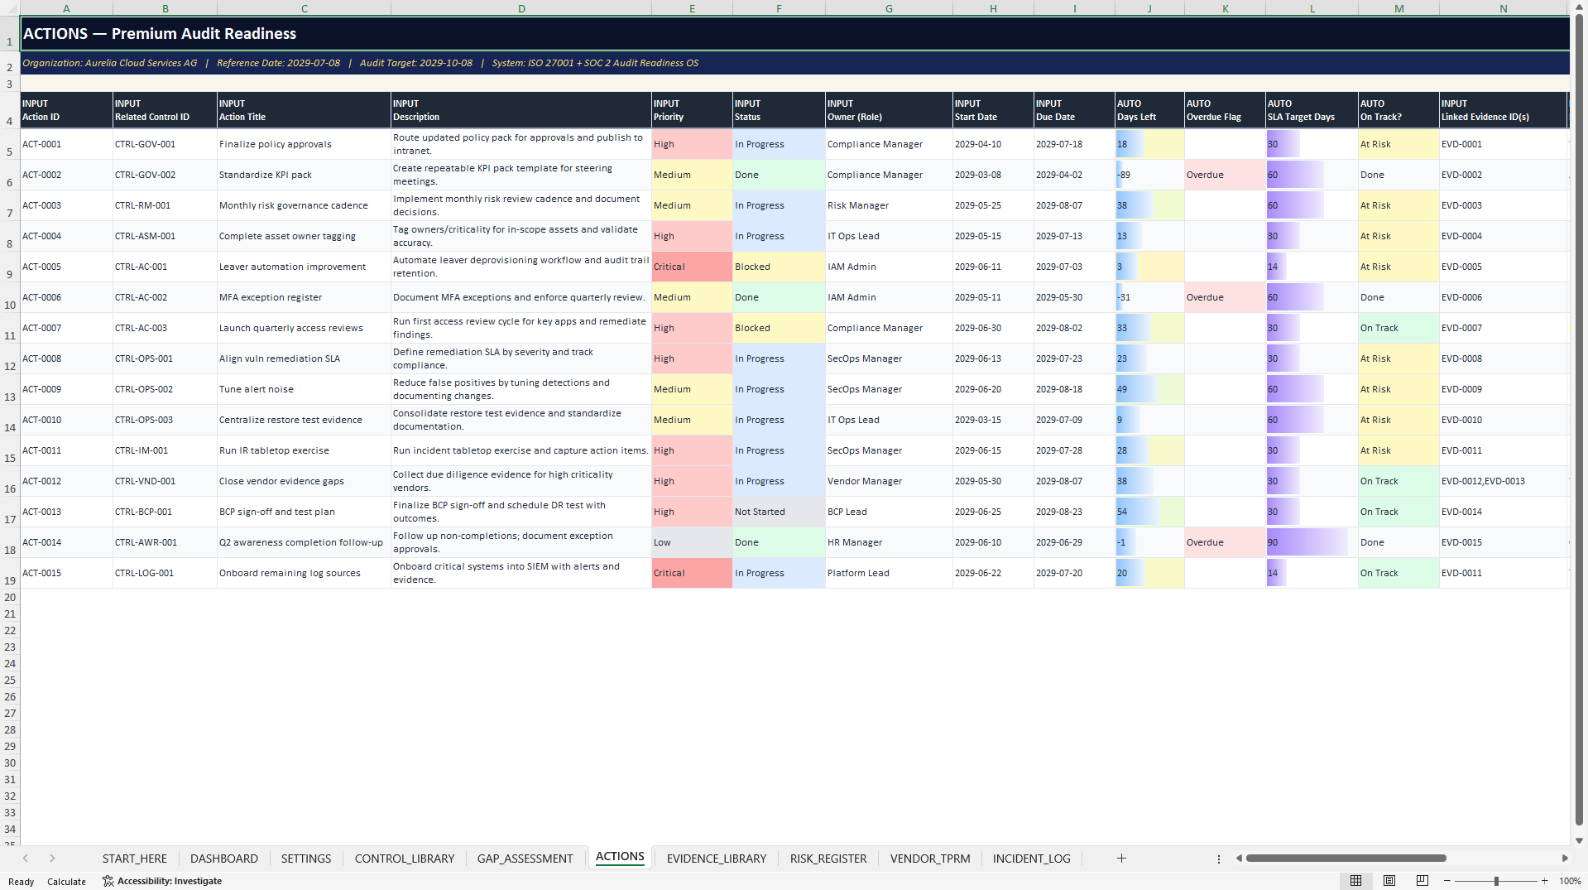This screenshot has width=1588, height=890.
Task: Click the 2029-08-23 due date cell
Action: pos(1074,512)
